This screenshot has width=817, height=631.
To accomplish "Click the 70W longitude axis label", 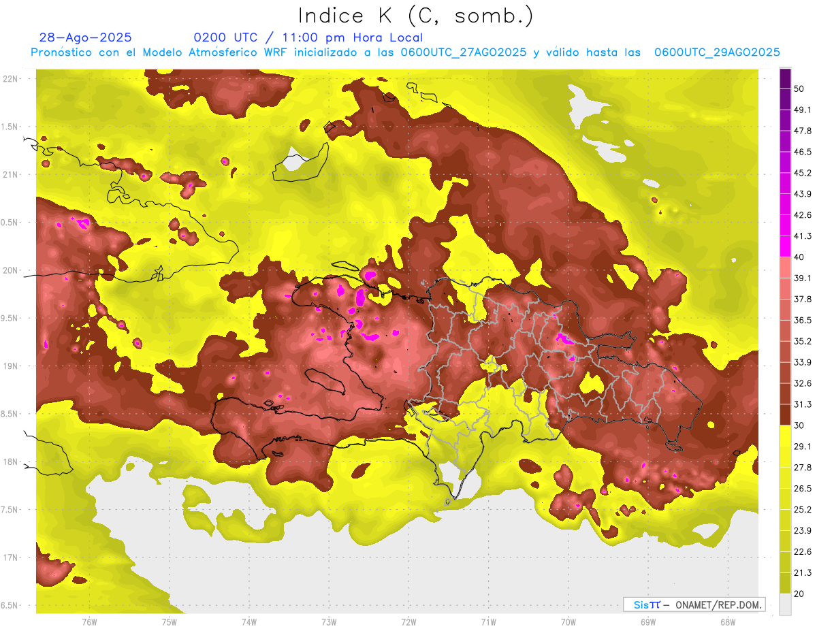I will click(568, 622).
